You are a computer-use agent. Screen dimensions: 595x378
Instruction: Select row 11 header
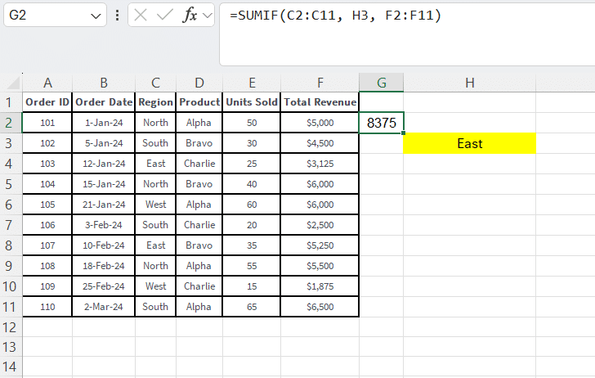[11, 307]
